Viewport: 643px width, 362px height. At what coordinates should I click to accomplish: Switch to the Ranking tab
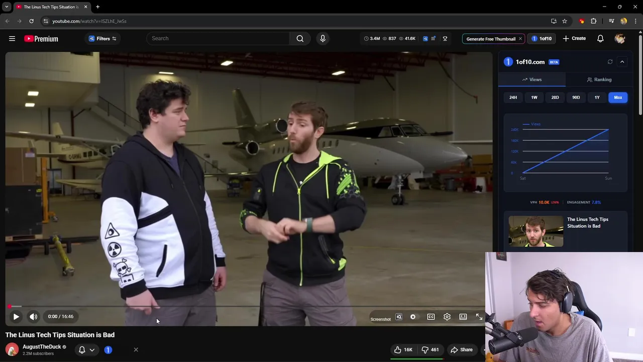(599, 79)
